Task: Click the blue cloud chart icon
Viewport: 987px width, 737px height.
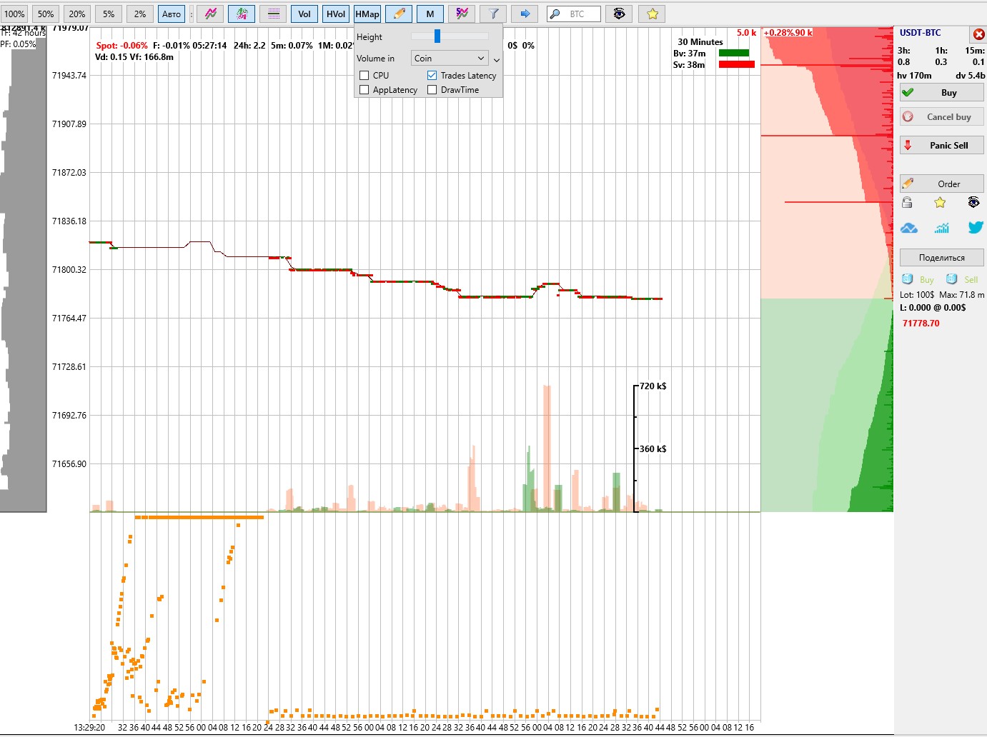Action: pyautogui.click(x=909, y=228)
